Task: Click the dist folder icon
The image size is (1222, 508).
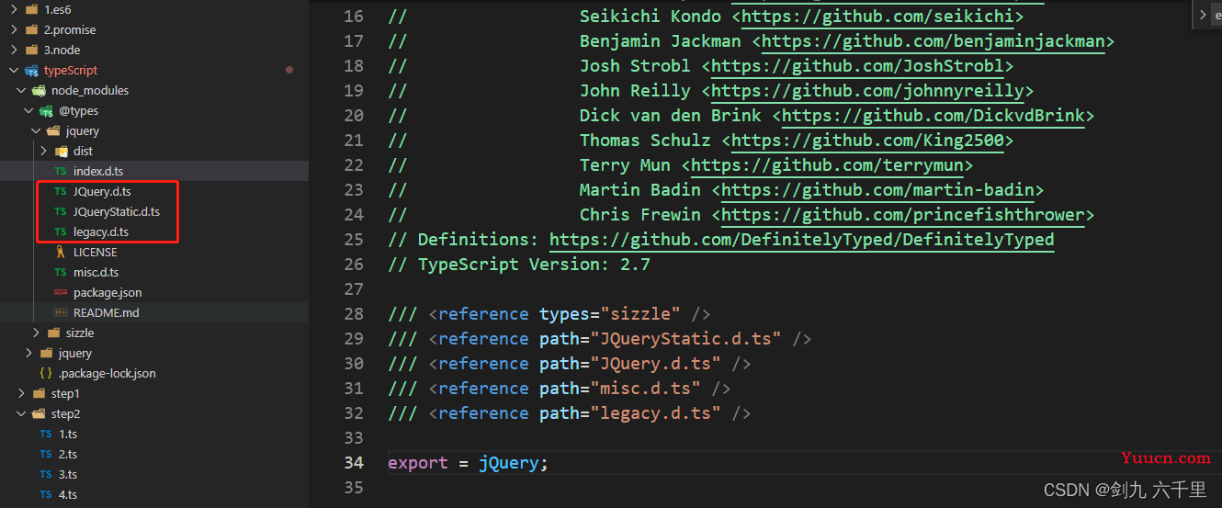Action: click(x=62, y=151)
